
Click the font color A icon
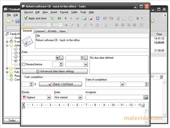[x=97, y=25]
